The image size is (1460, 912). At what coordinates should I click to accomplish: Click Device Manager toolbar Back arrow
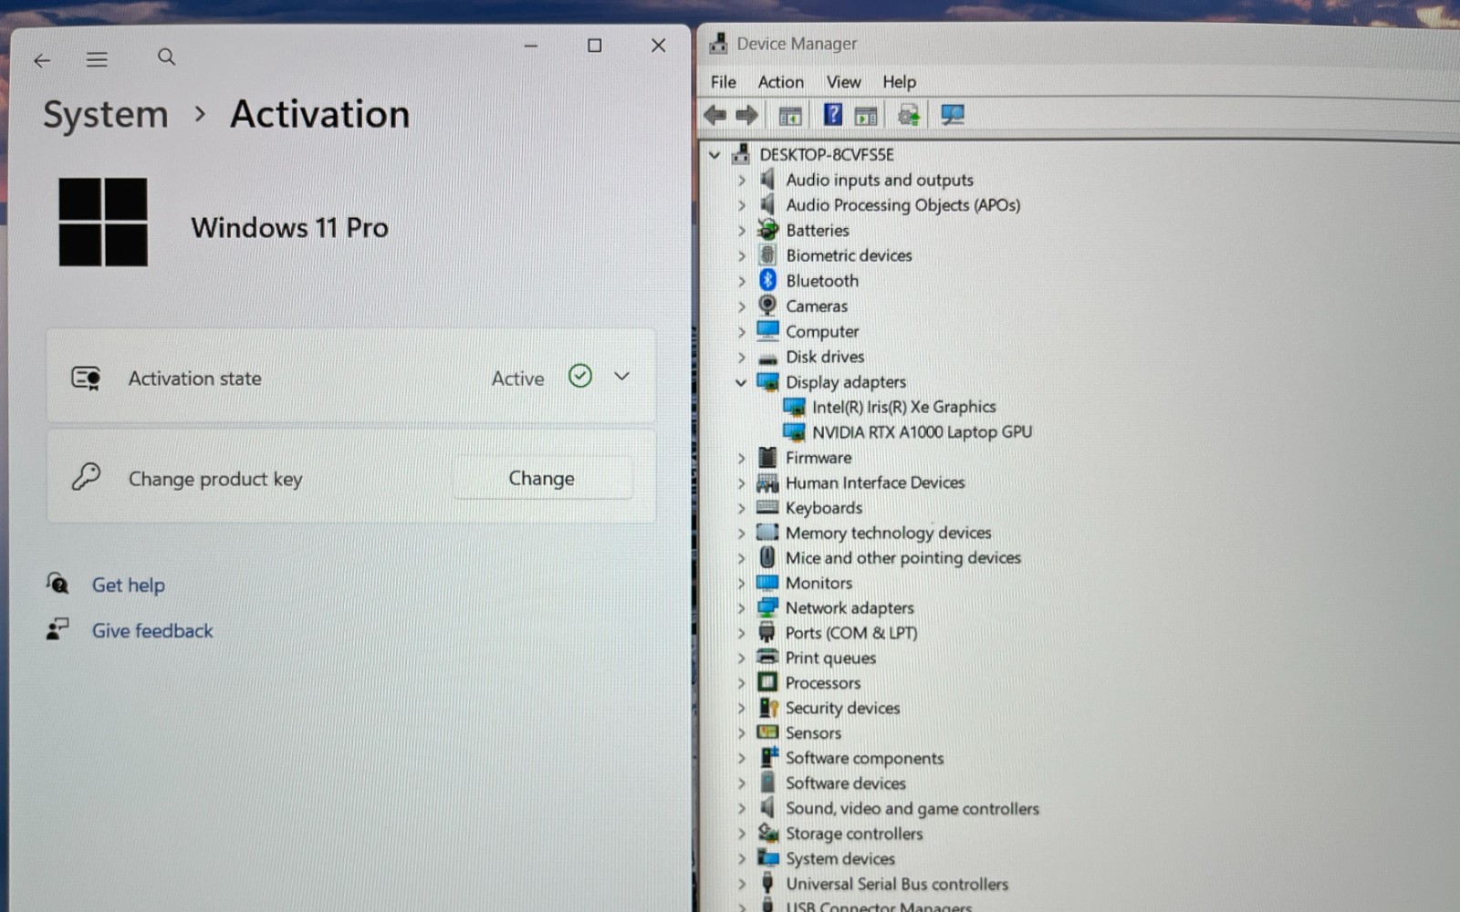(x=715, y=115)
